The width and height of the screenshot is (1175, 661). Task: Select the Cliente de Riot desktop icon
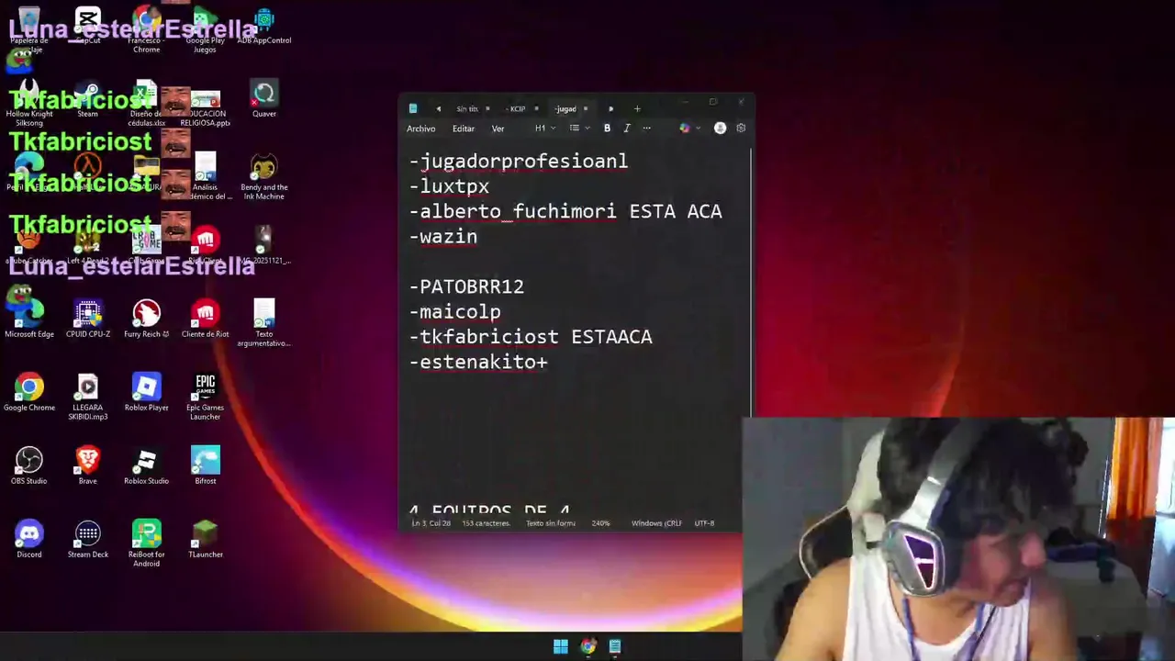(x=206, y=319)
